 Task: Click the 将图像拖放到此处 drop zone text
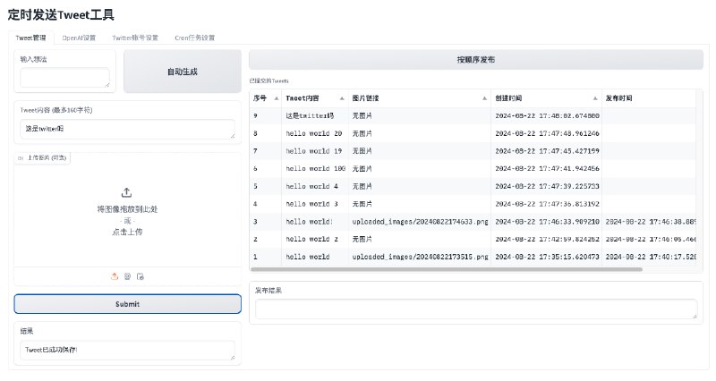tap(127, 209)
